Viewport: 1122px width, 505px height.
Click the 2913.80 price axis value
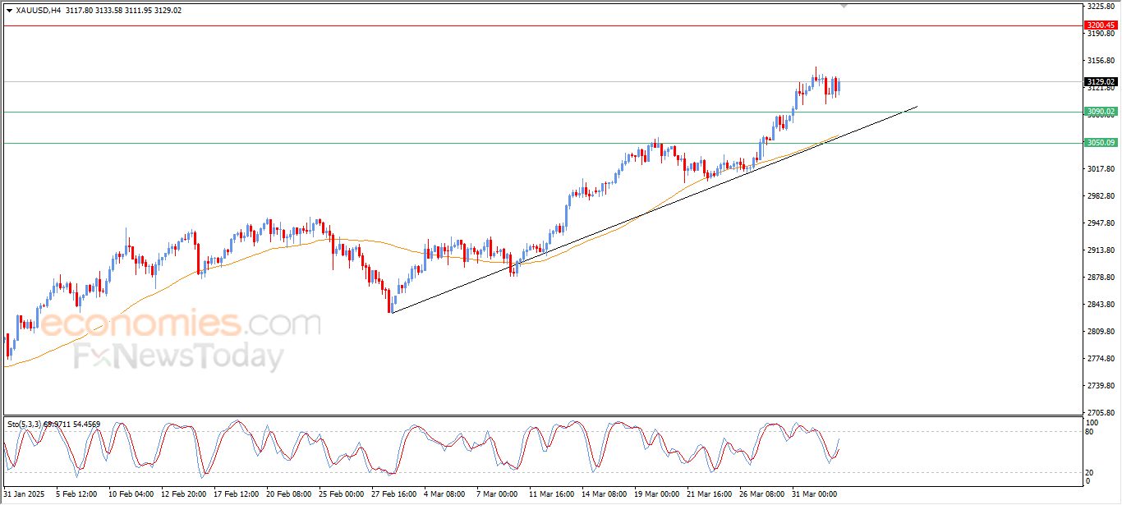[1101, 250]
